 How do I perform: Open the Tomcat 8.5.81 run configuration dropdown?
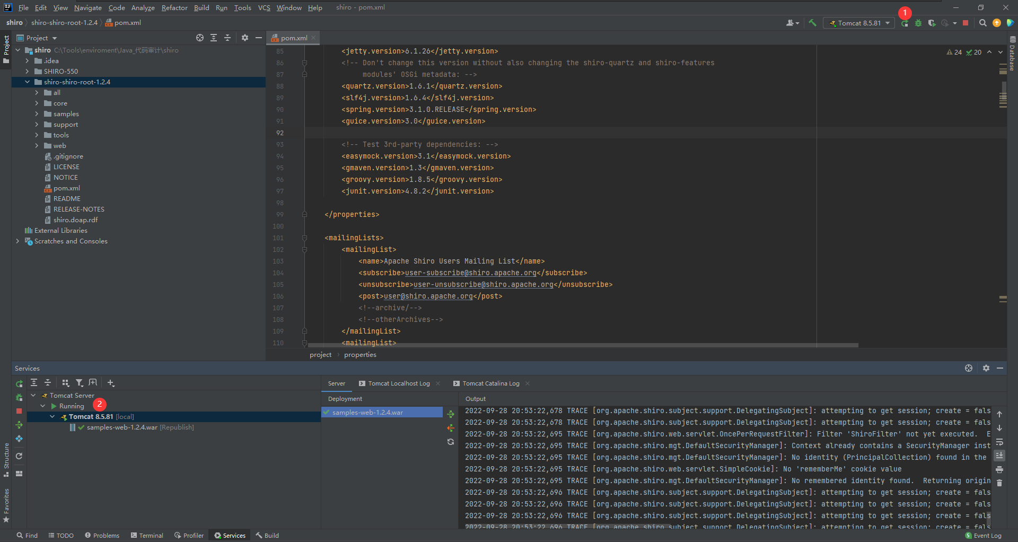coord(859,23)
